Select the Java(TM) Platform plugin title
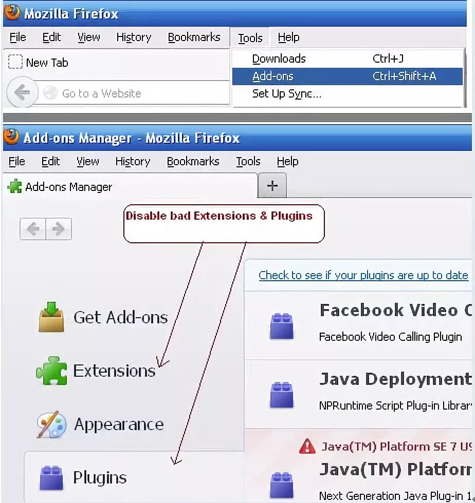475x503 pixels. tap(396, 469)
